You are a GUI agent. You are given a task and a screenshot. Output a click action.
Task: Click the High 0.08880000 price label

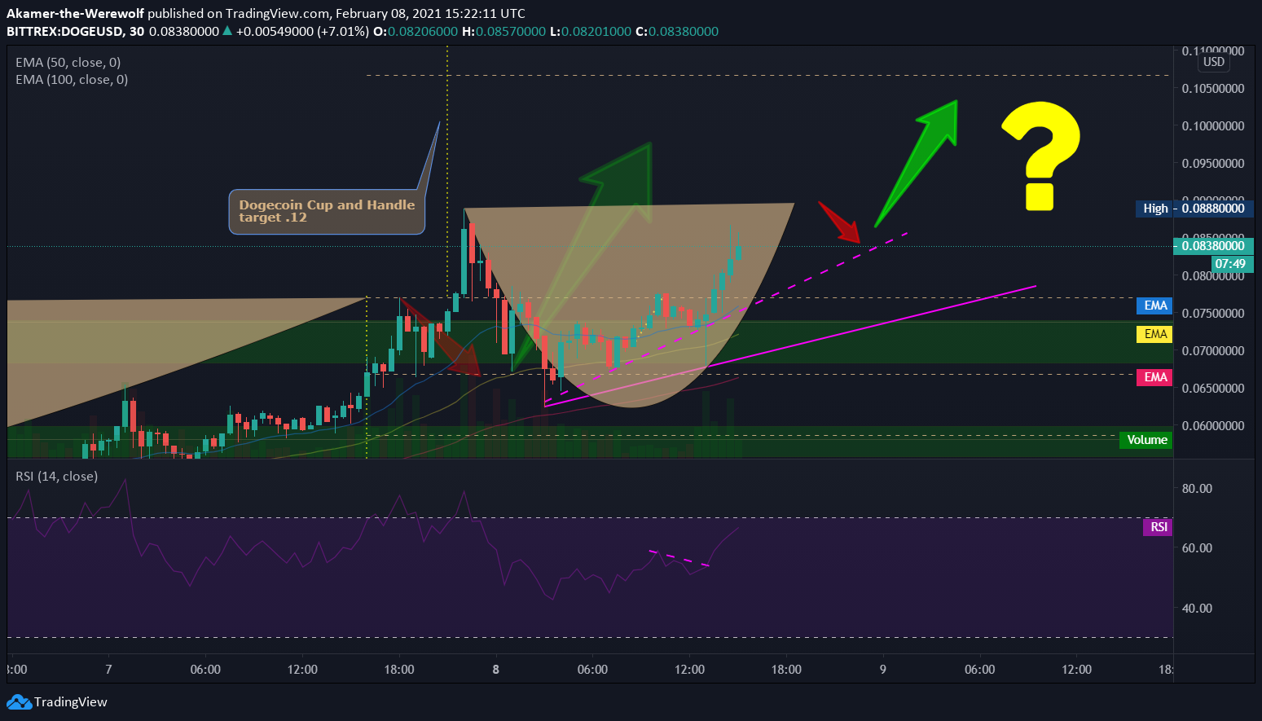[x=1194, y=209]
